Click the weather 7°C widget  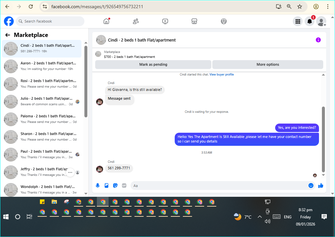tap(243, 217)
